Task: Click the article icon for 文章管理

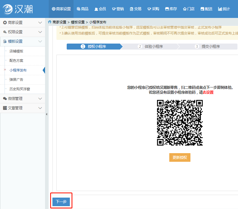Action: (x=5, y=108)
